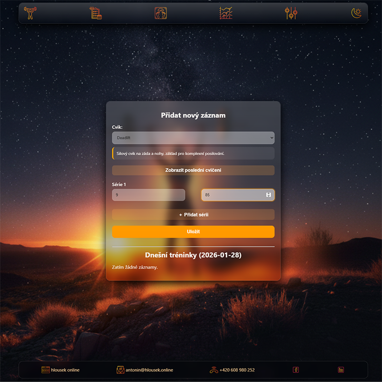Click the website icon beside hlousek online

(x=46, y=370)
